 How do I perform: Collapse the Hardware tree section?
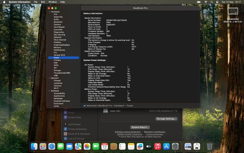click(49, 12)
